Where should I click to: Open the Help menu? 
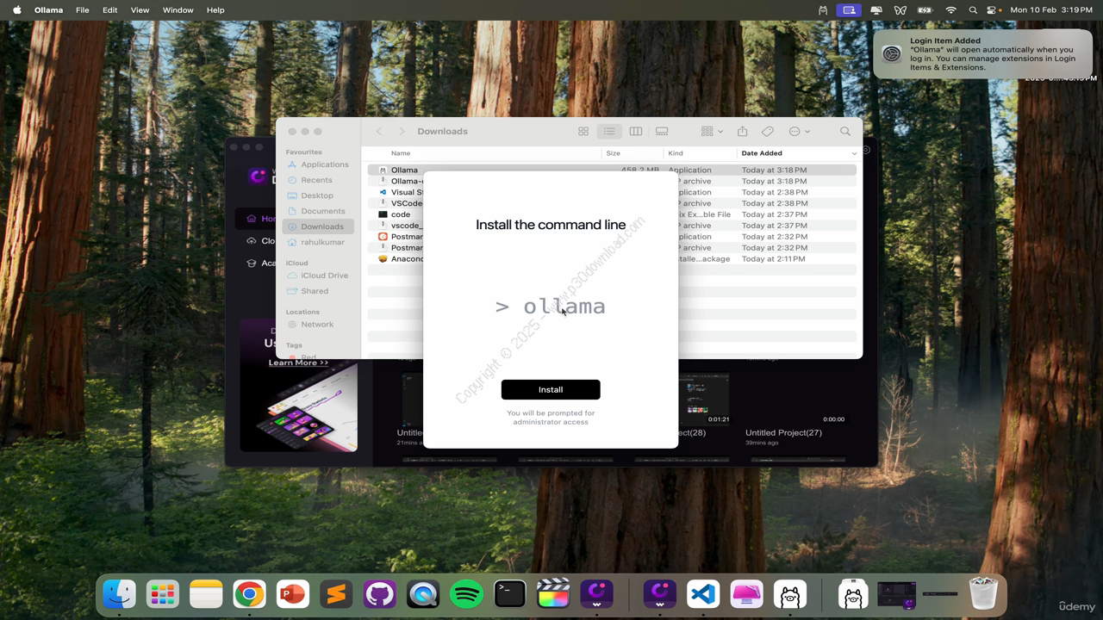pyautogui.click(x=215, y=9)
